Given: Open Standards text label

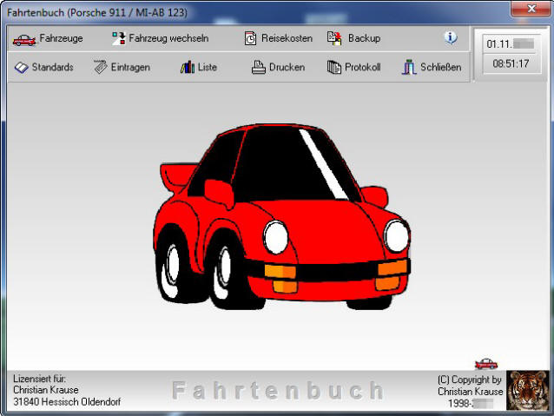Looking at the screenshot, I should click(x=53, y=67).
